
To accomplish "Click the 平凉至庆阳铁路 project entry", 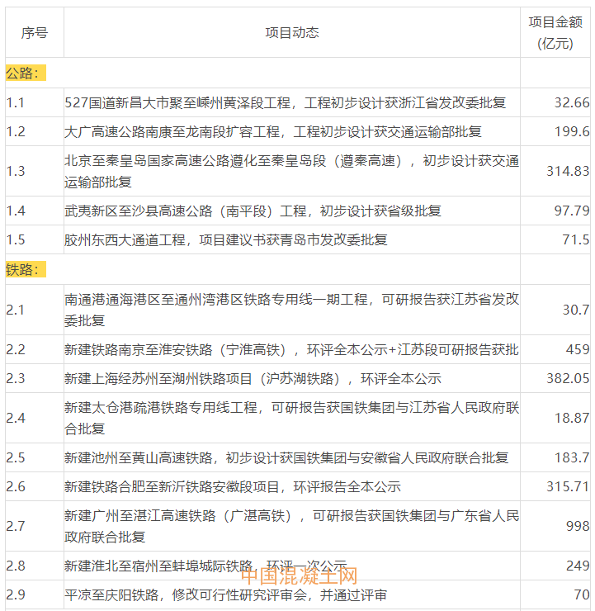I will point(226,595).
